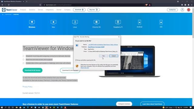Open the notification center icon
The image size is (194, 109).
[x=191, y=107]
